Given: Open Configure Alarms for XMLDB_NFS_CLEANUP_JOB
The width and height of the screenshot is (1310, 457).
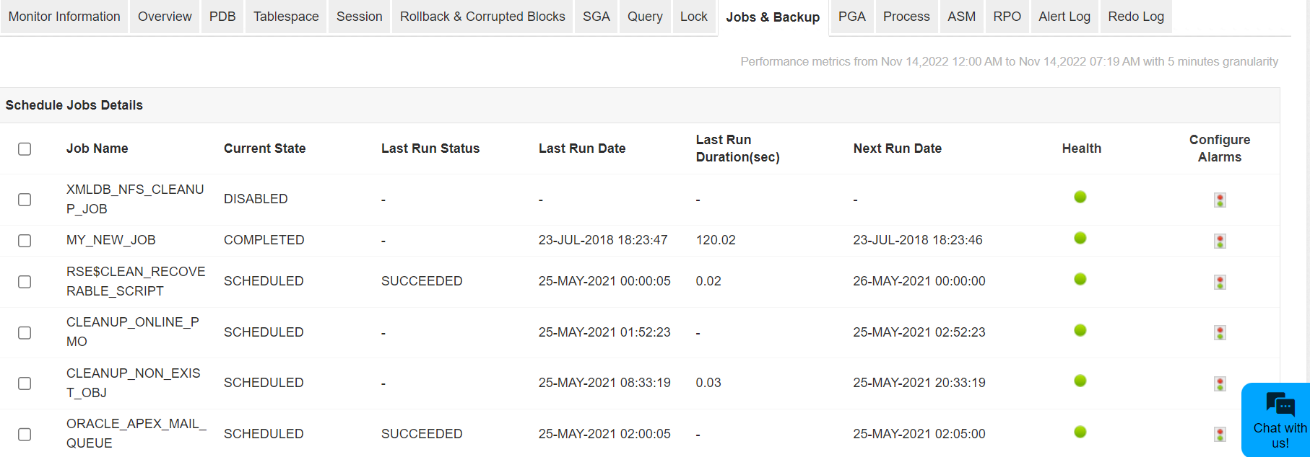Looking at the screenshot, I should (1220, 200).
